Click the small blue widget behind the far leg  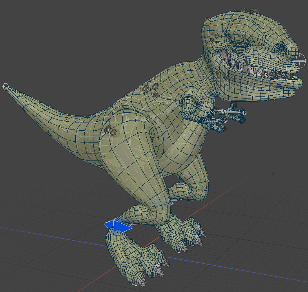click(x=171, y=203)
